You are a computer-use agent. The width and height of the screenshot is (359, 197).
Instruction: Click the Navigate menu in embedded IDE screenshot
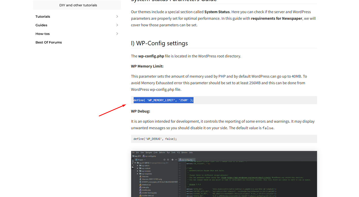coord(149,152)
